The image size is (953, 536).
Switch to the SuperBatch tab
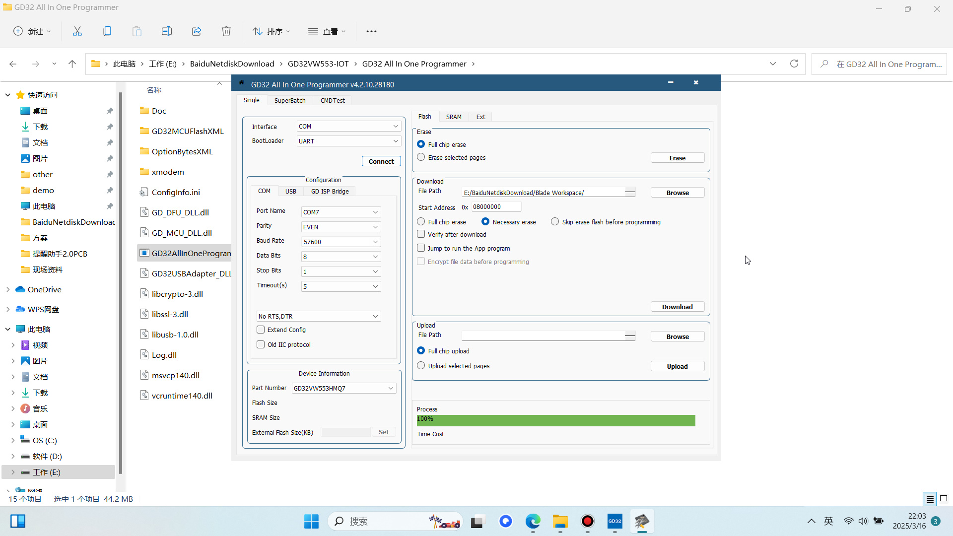point(290,100)
